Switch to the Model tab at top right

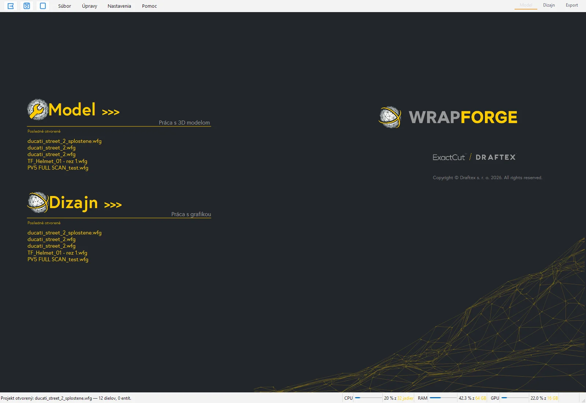(526, 5)
